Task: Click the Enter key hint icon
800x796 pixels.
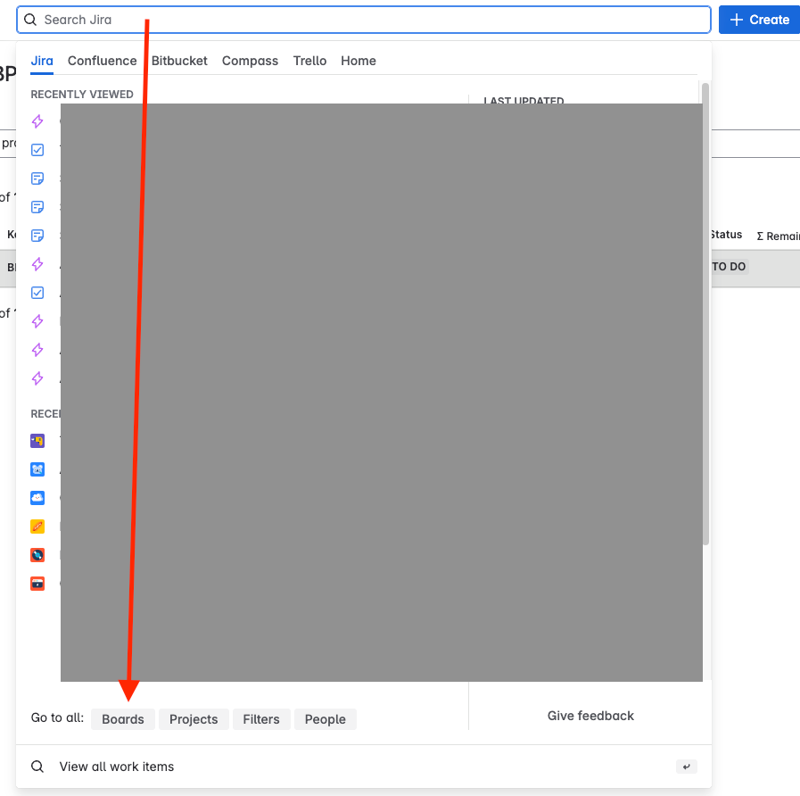Action: 686,767
